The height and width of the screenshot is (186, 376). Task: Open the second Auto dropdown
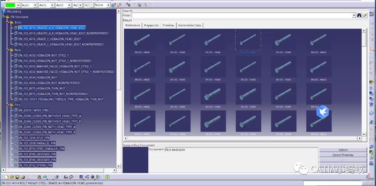tap(52, 5)
